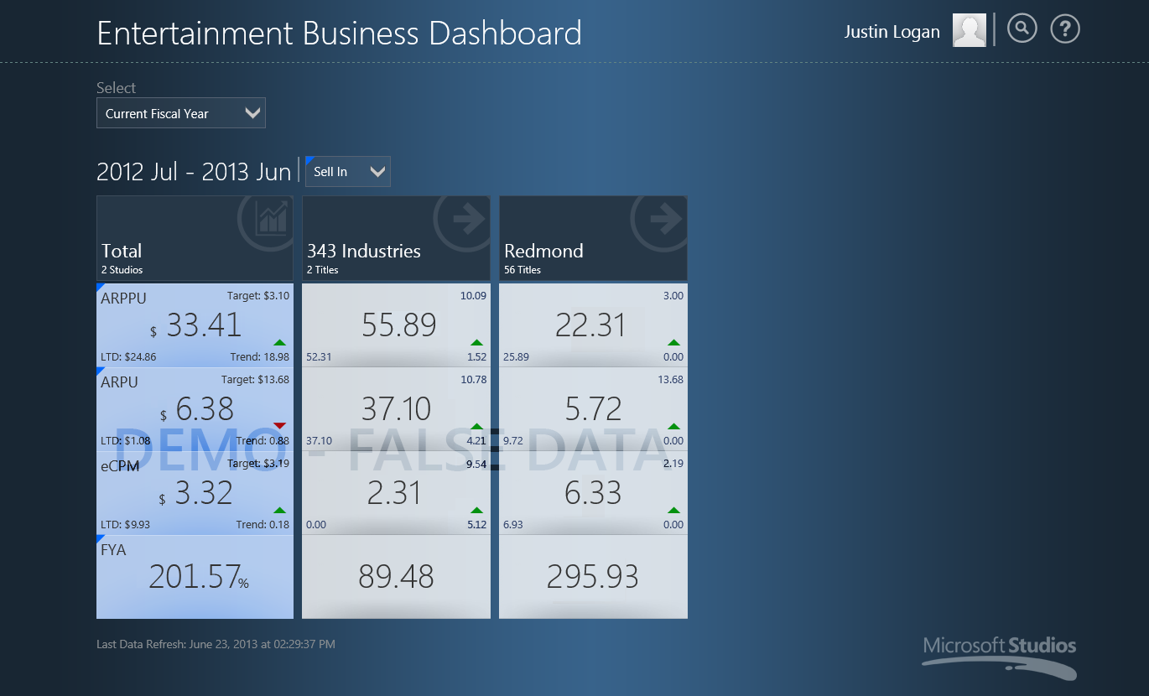Image resolution: width=1149 pixels, height=696 pixels.
Task: Click the Target: $13.68 label
Action: pos(255,379)
